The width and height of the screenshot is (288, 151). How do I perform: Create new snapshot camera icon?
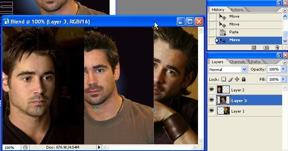266,48
